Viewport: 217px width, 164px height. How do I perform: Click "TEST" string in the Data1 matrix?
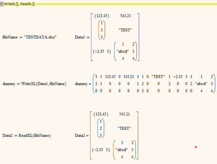pyautogui.click(x=125, y=30)
